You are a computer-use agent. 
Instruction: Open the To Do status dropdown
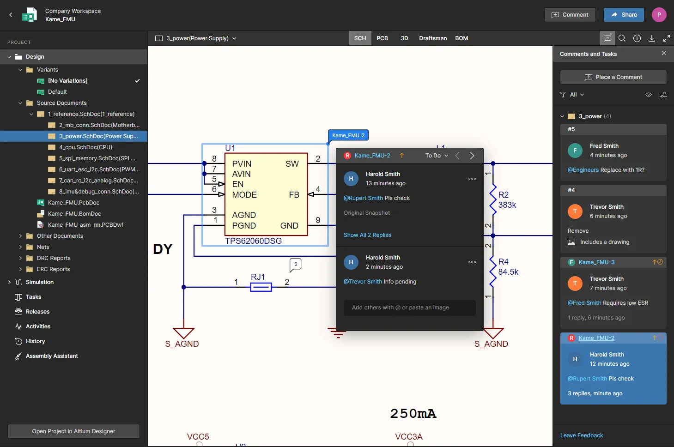[437, 156]
